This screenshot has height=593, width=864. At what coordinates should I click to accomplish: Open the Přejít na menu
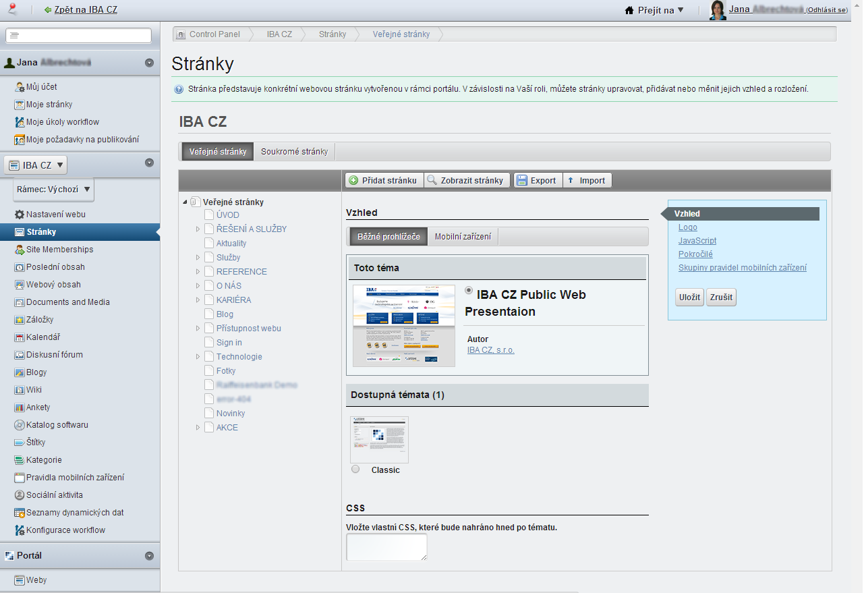654,10
